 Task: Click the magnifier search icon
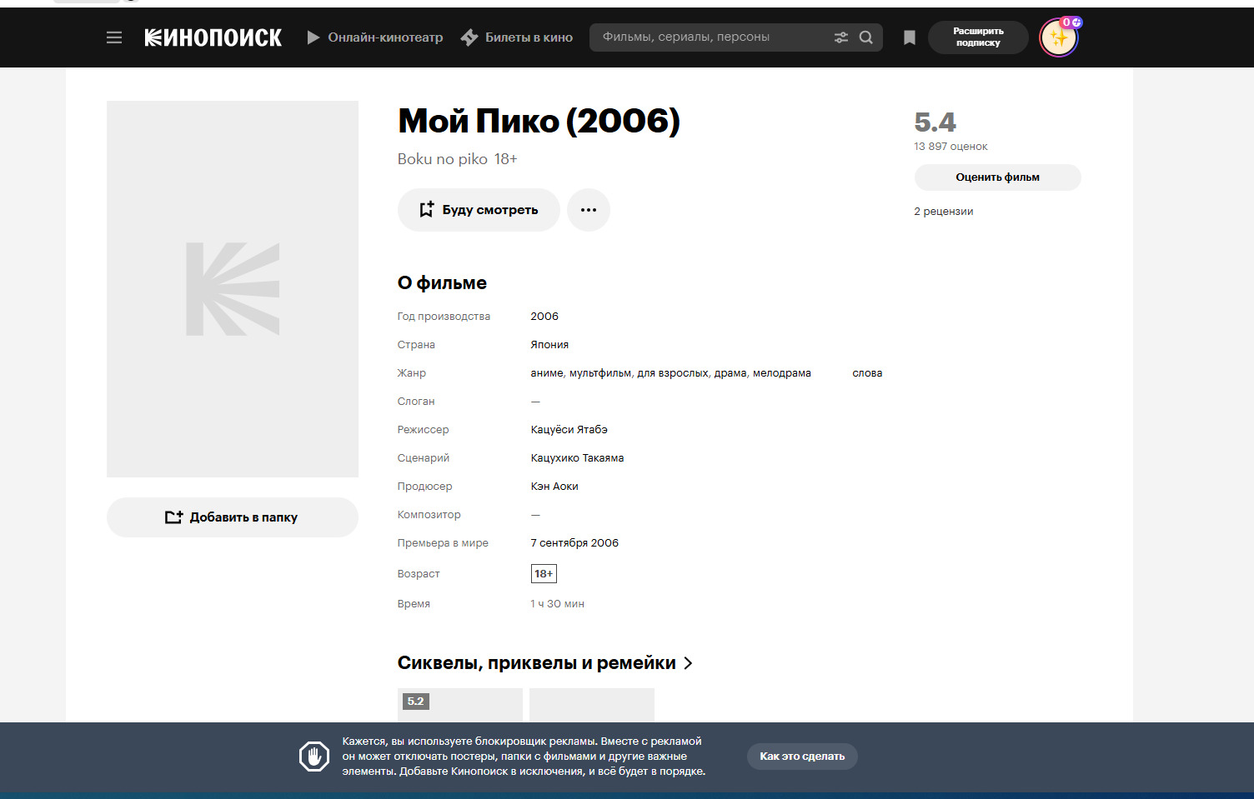click(866, 37)
